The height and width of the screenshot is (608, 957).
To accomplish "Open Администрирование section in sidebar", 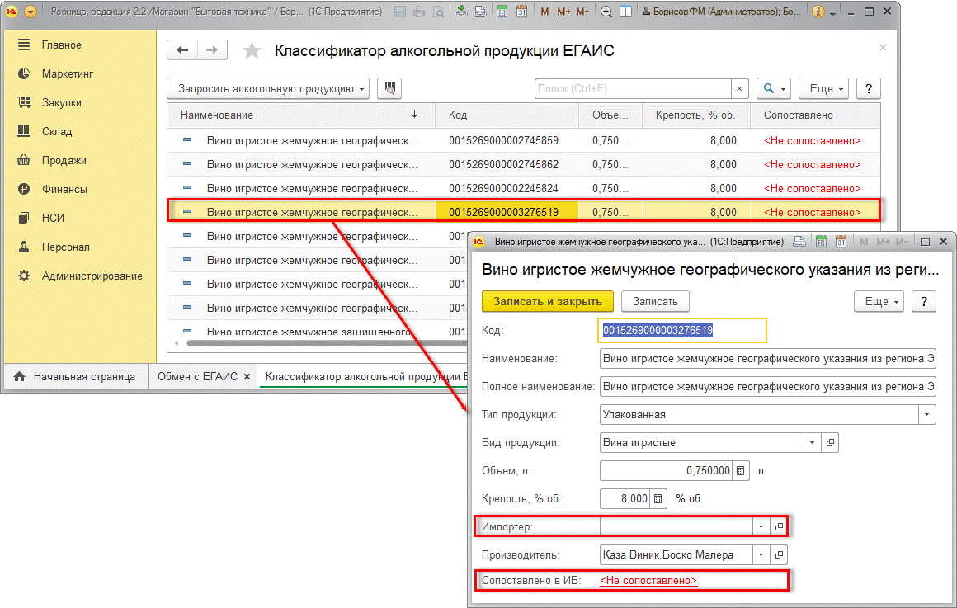I will coord(92,276).
